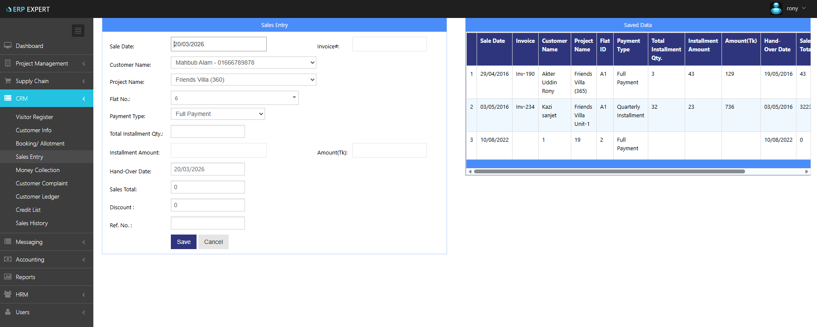Screen dimensions: 817x327
Task: Click the Dashboard monitor icon
Action: [8, 45]
